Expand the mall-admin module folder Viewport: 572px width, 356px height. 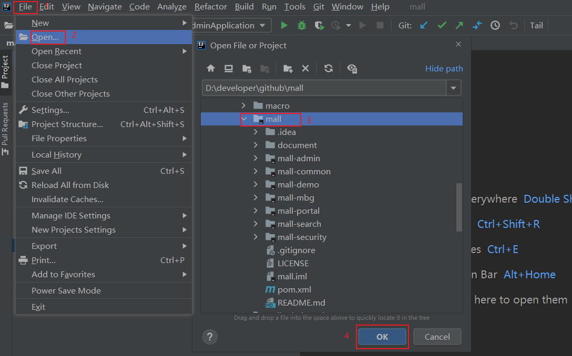point(256,158)
